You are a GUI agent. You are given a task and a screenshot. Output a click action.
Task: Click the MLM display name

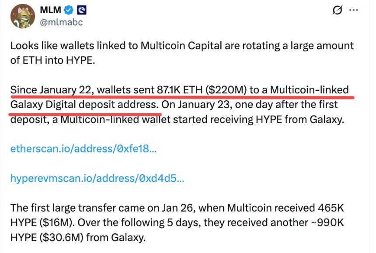[x=51, y=10]
